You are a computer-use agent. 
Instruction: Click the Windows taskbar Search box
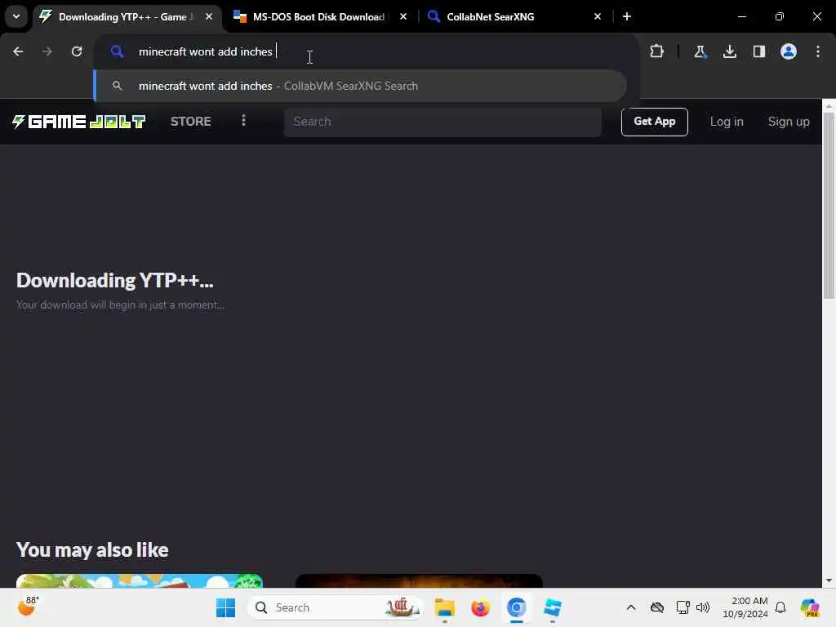tap(336, 607)
